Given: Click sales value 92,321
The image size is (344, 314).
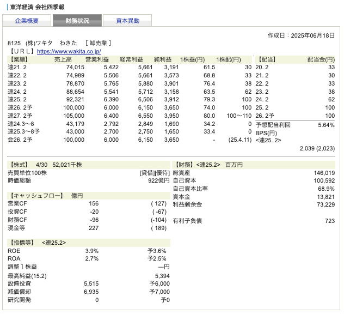Looking at the screenshot, I should click(75, 99).
